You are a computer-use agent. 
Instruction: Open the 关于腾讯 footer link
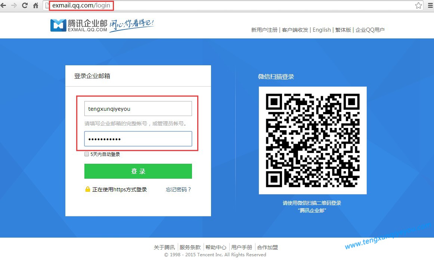coord(164,247)
